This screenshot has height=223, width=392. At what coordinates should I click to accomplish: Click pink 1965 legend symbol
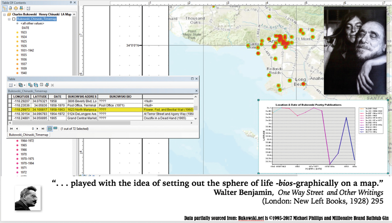coord(18,145)
